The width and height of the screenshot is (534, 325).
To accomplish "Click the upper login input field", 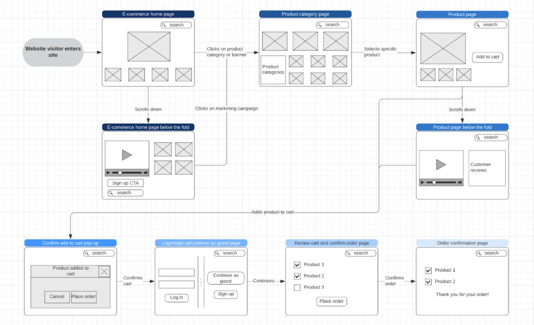I will 176,272.
